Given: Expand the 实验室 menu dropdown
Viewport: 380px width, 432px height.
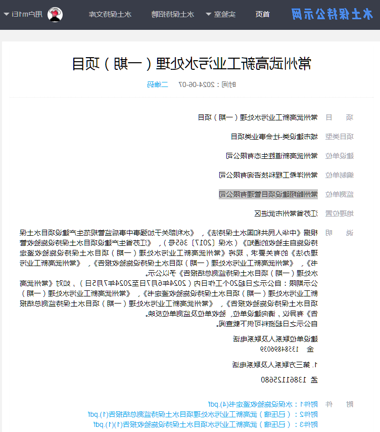Looking at the screenshot, I should pyautogui.click(x=209, y=14).
